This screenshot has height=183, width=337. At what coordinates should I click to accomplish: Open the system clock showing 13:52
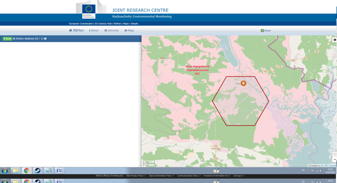click(330, 171)
